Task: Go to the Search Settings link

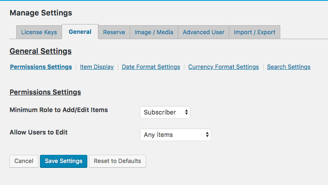Action: click(288, 67)
